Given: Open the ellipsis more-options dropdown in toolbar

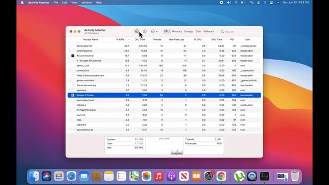Looking at the screenshot, I should [154, 31].
